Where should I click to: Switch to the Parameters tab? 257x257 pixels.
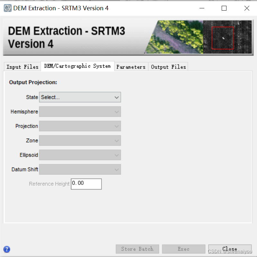coord(131,67)
